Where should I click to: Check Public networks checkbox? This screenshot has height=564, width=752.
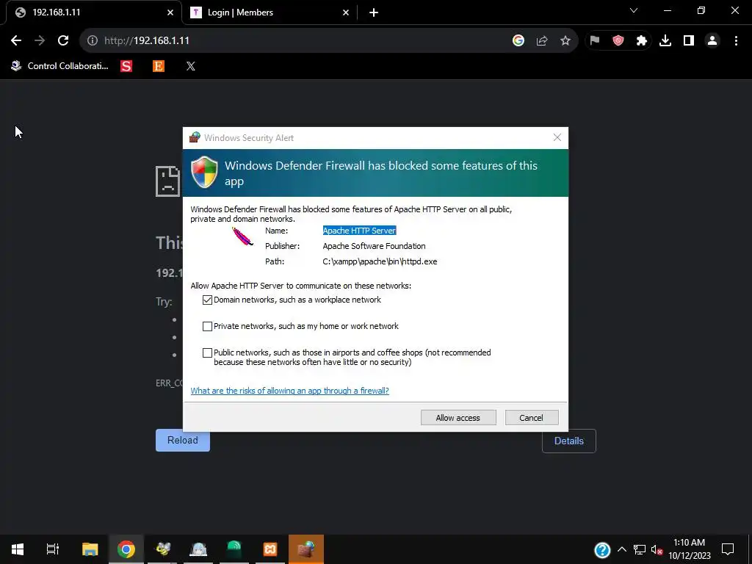click(207, 353)
